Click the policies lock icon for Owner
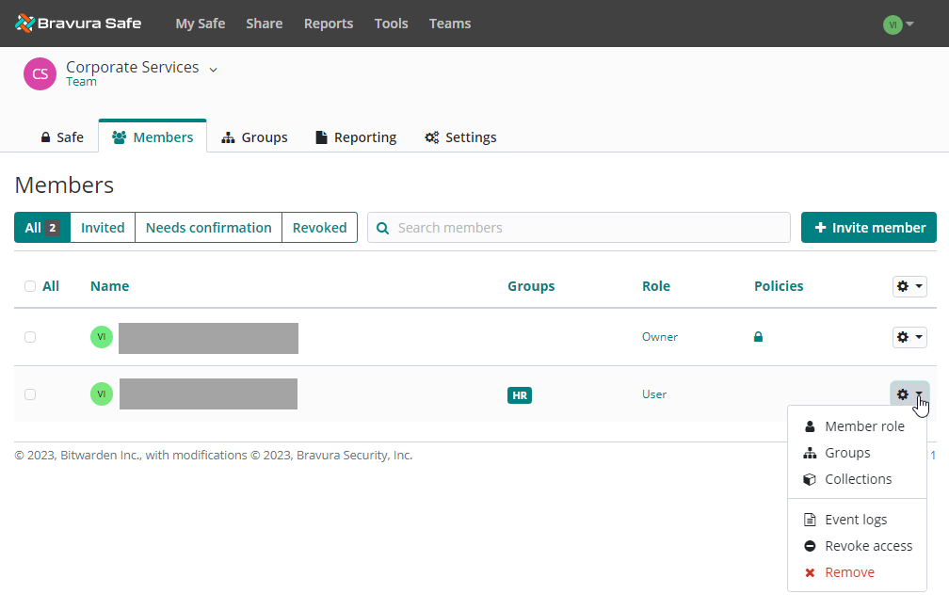949x610 pixels. pyautogui.click(x=758, y=337)
